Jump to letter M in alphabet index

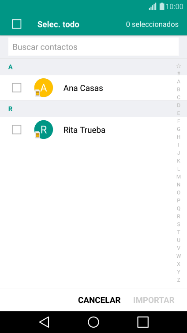click(179, 177)
